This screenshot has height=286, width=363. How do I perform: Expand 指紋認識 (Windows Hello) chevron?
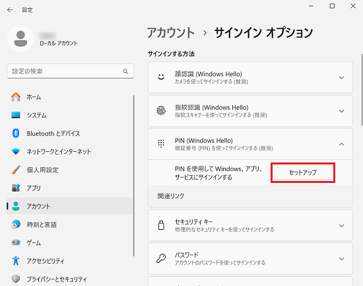(x=341, y=111)
